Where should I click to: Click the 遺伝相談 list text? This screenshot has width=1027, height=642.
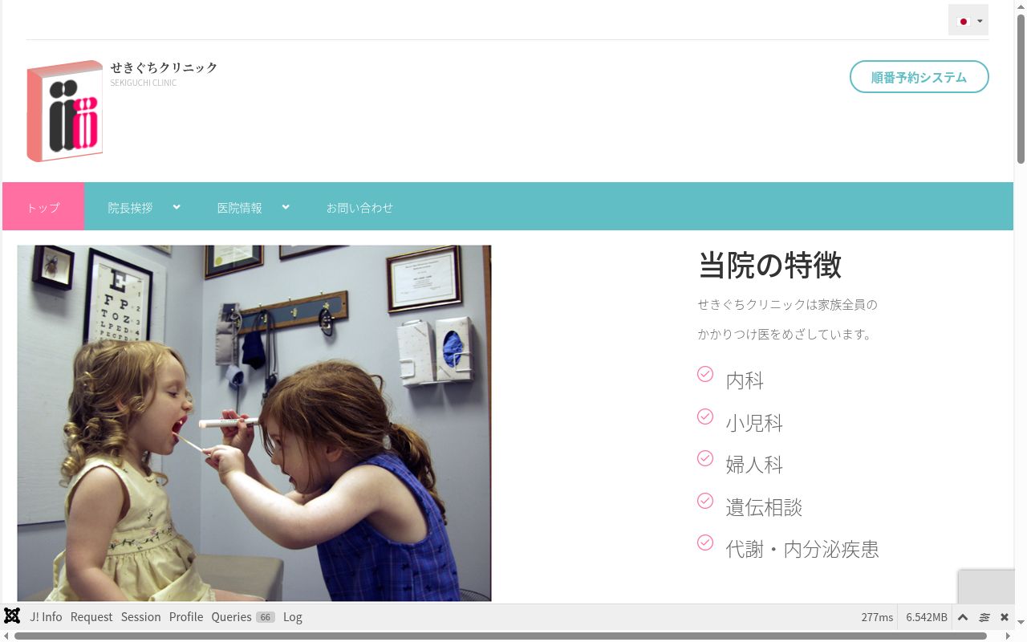764,507
